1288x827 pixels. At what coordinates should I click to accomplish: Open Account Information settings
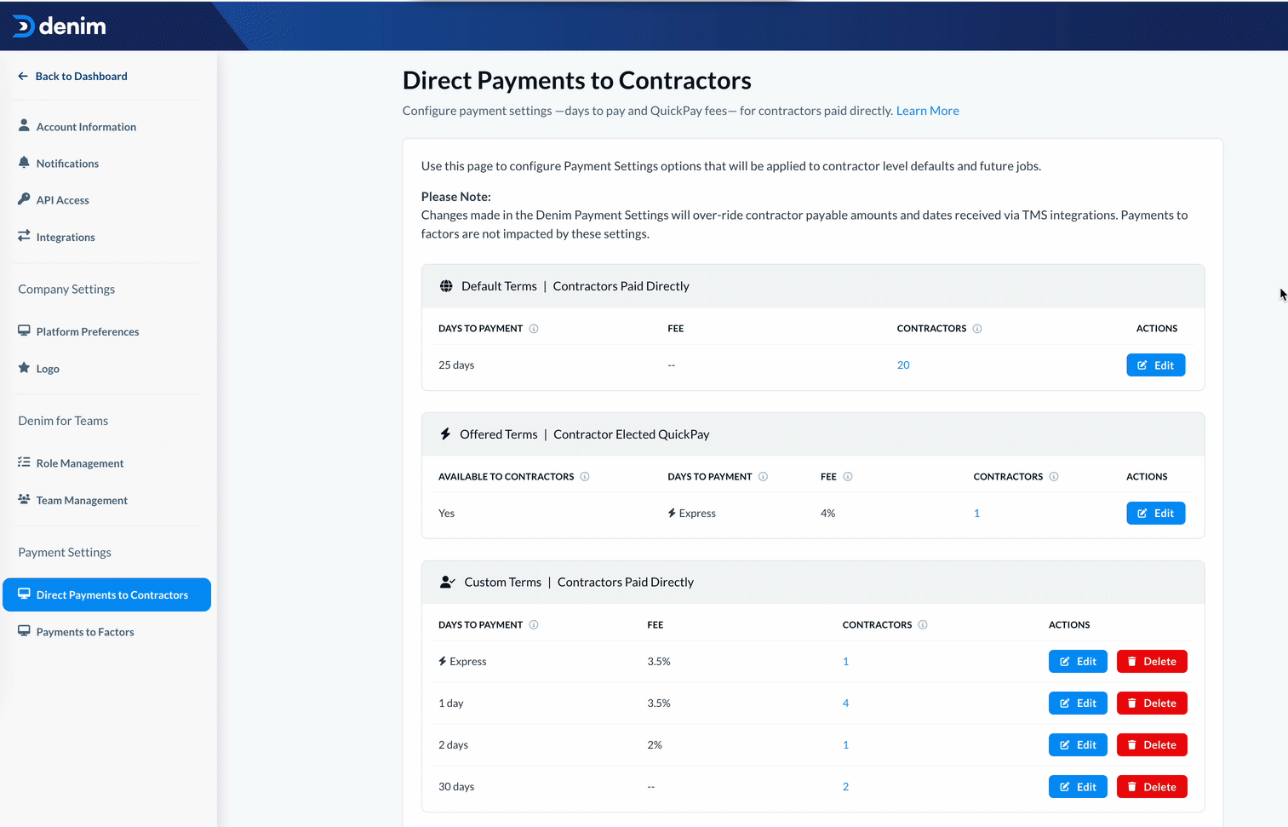click(x=86, y=127)
